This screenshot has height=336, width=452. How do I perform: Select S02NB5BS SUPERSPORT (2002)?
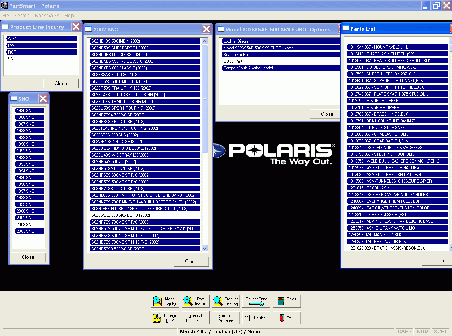[x=145, y=48]
